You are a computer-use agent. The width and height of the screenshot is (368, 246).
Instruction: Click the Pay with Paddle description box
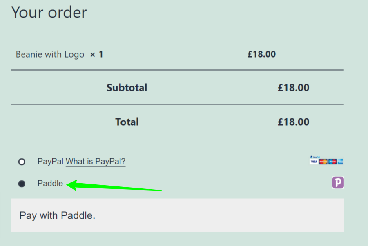pos(177,215)
